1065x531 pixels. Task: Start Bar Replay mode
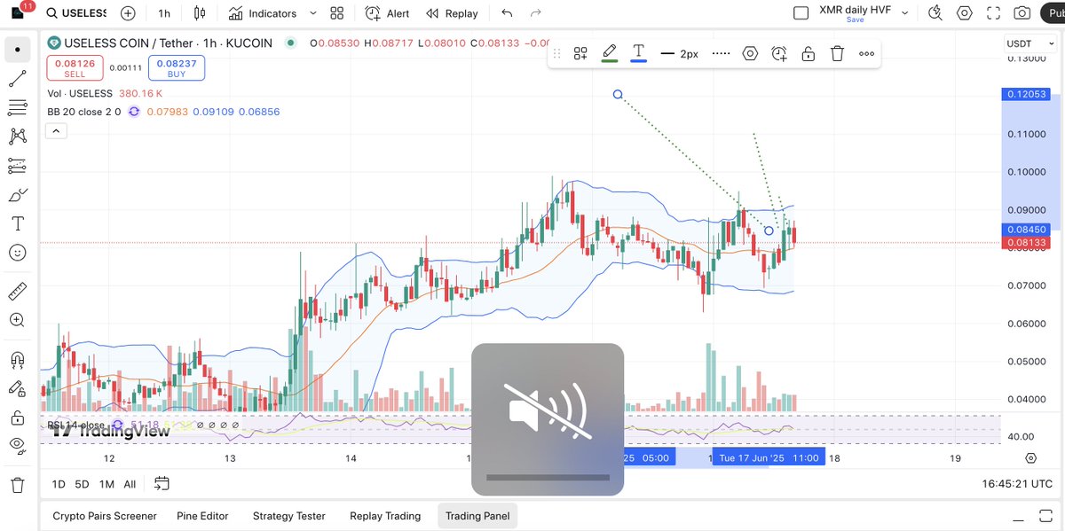452,13
